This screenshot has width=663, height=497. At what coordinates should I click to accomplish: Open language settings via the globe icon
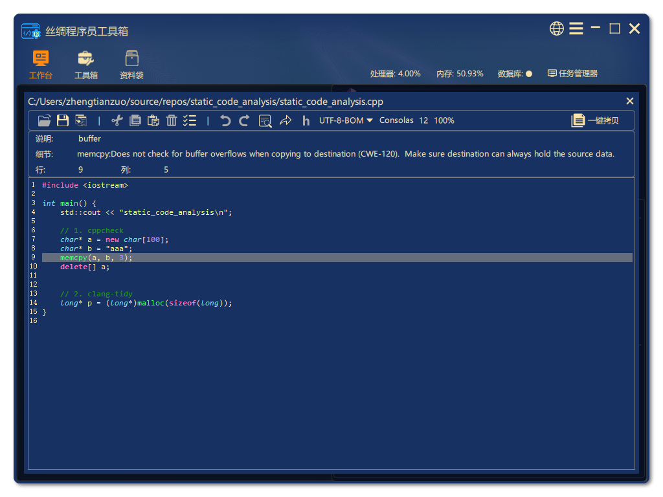coord(556,28)
